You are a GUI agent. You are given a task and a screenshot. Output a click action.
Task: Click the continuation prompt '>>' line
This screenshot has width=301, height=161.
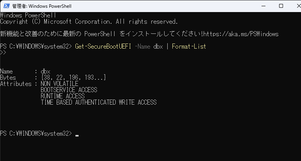point(3,52)
